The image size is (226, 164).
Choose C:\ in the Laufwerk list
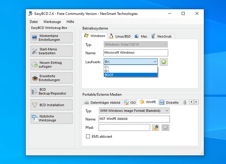[131, 67]
